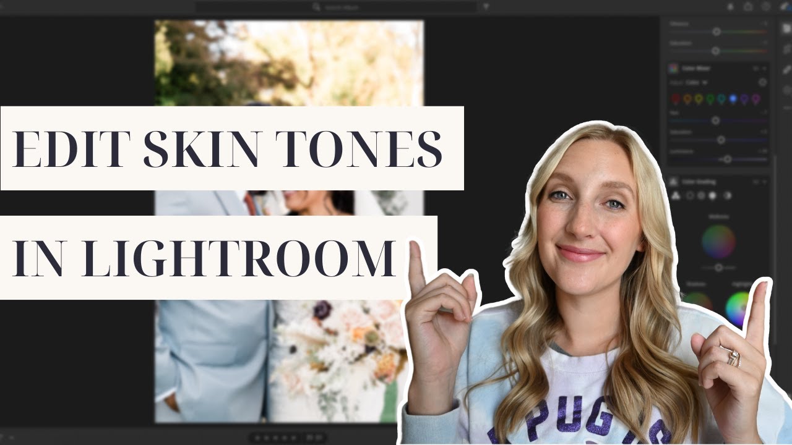Switch Color Grading to Midtones view
This screenshot has width=792, height=445.
click(702, 195)
